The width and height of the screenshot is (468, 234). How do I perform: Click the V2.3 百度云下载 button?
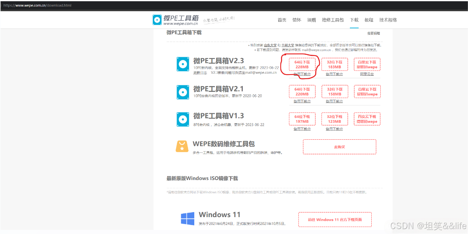point(367,65)
